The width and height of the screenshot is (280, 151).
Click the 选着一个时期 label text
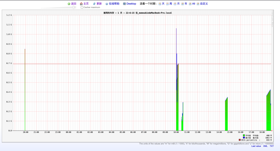[x=148, y=4]
